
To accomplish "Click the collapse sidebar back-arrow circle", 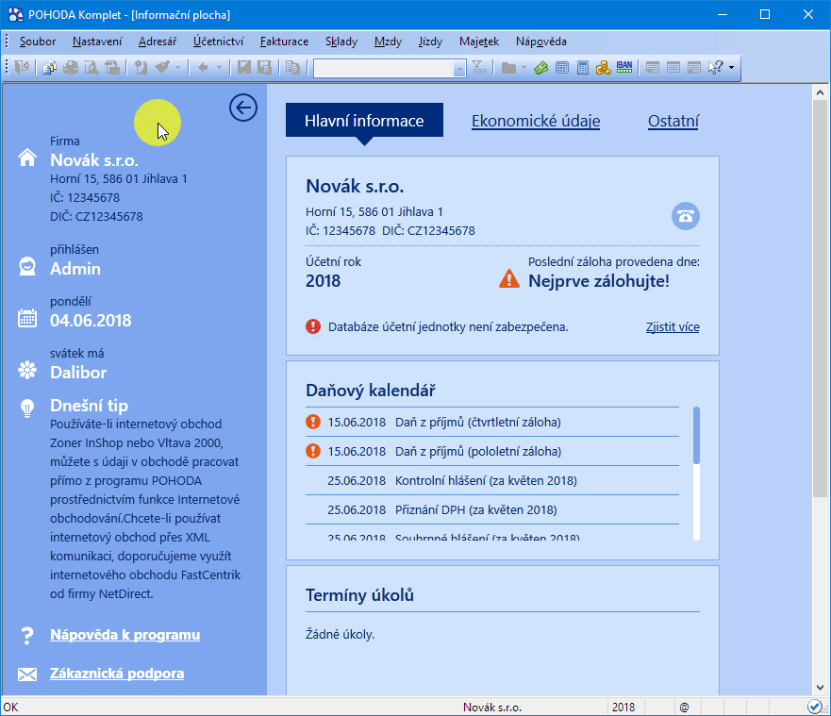I will coord(243,108).
